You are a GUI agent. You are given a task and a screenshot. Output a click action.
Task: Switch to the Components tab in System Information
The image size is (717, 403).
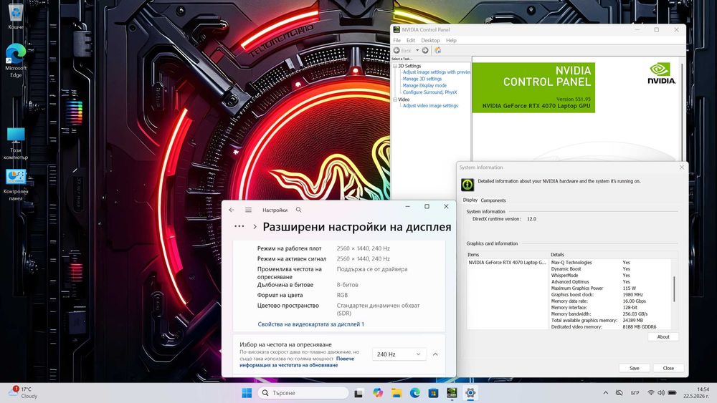click(x=493, y=200)
